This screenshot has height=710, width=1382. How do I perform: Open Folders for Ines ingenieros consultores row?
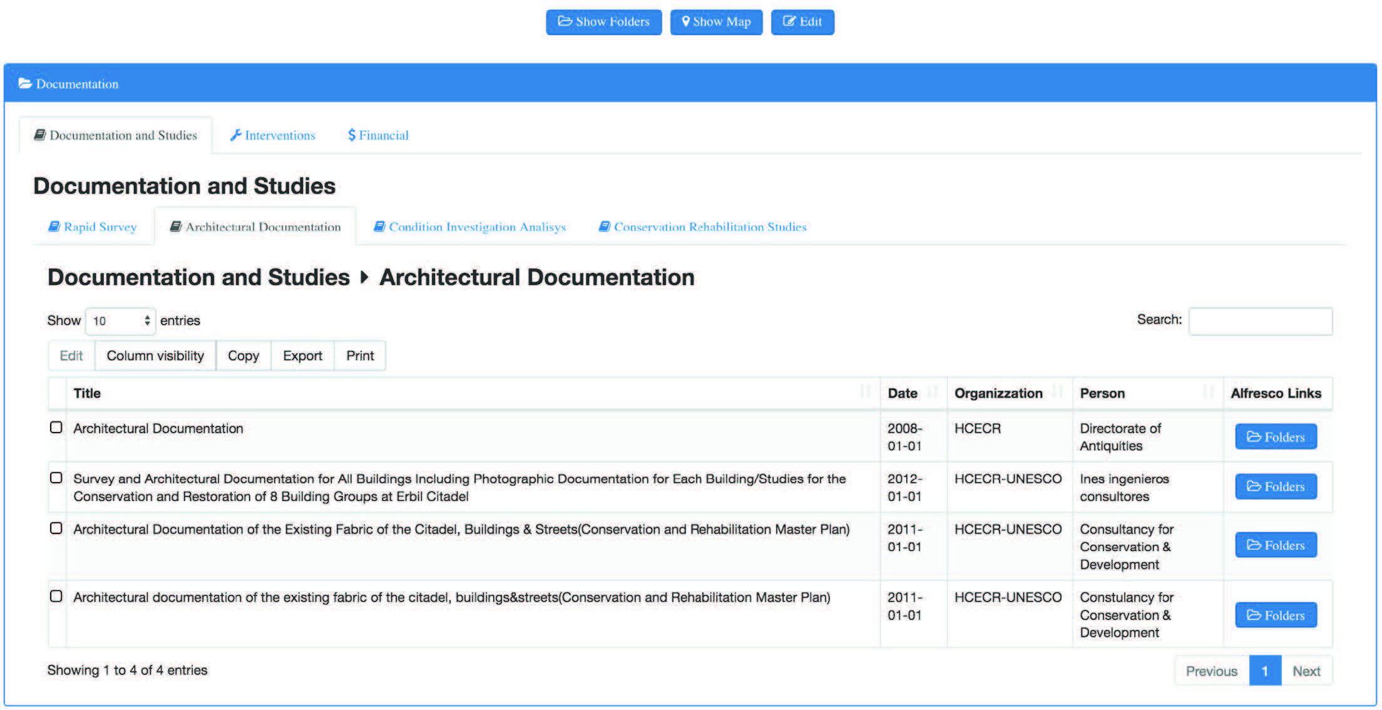pos(1276,486)
